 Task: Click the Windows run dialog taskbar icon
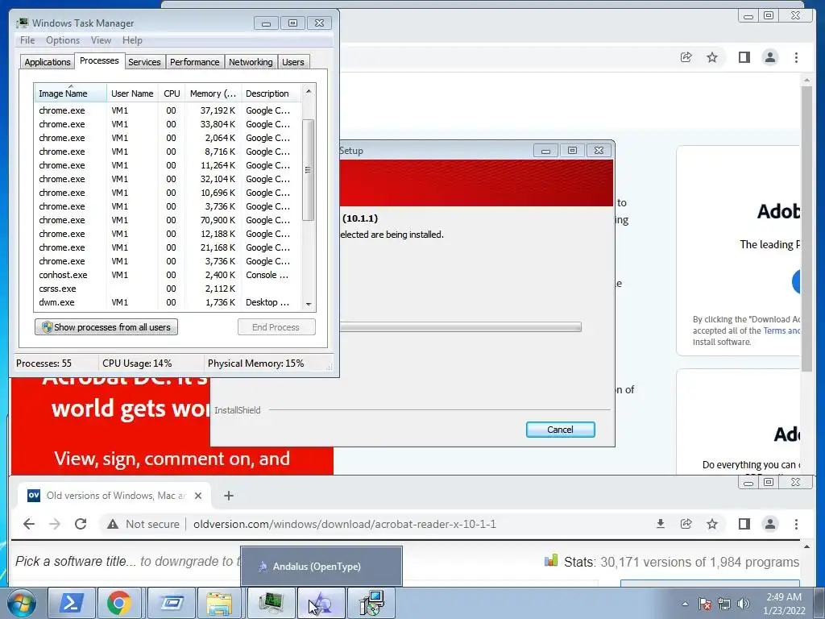[172, 603]
